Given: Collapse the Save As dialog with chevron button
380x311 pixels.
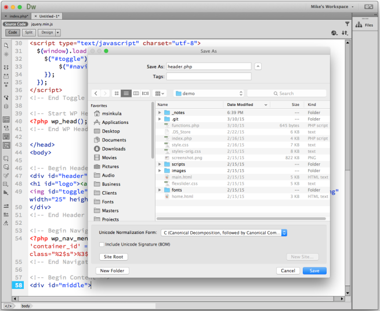Looking at the screenshot, I should tap(258, 66).
